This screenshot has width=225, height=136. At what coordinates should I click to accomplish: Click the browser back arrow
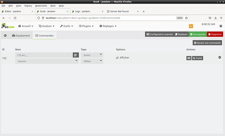coord(4,18)
